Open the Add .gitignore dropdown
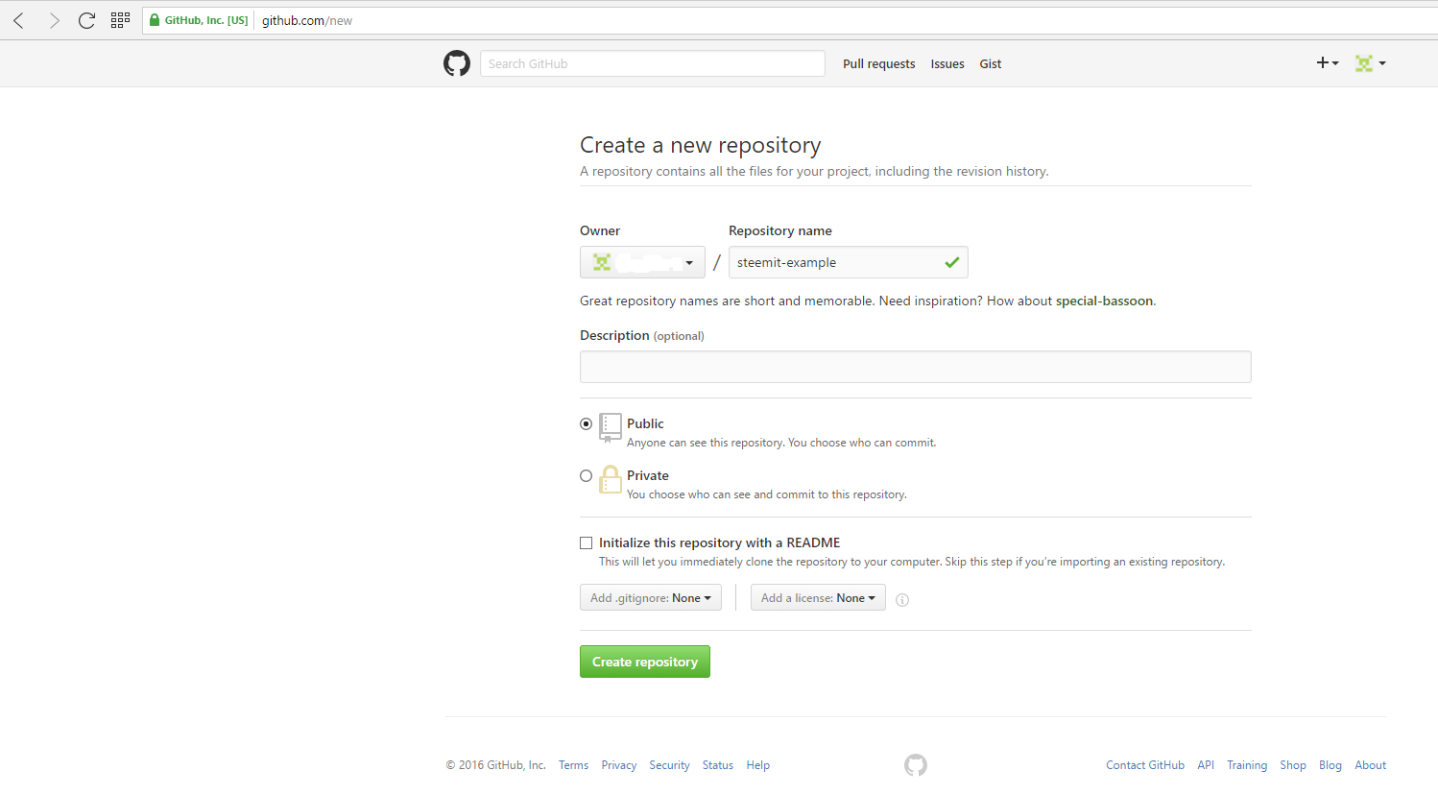The width and height of the screenshot is (1438, 795). [651, 597]
